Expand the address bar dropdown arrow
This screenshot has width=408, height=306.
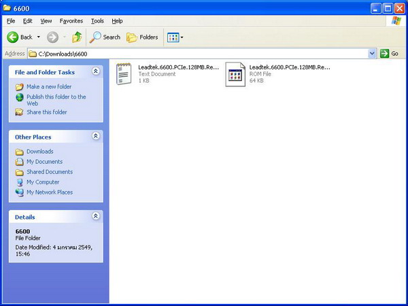[372, 54]
